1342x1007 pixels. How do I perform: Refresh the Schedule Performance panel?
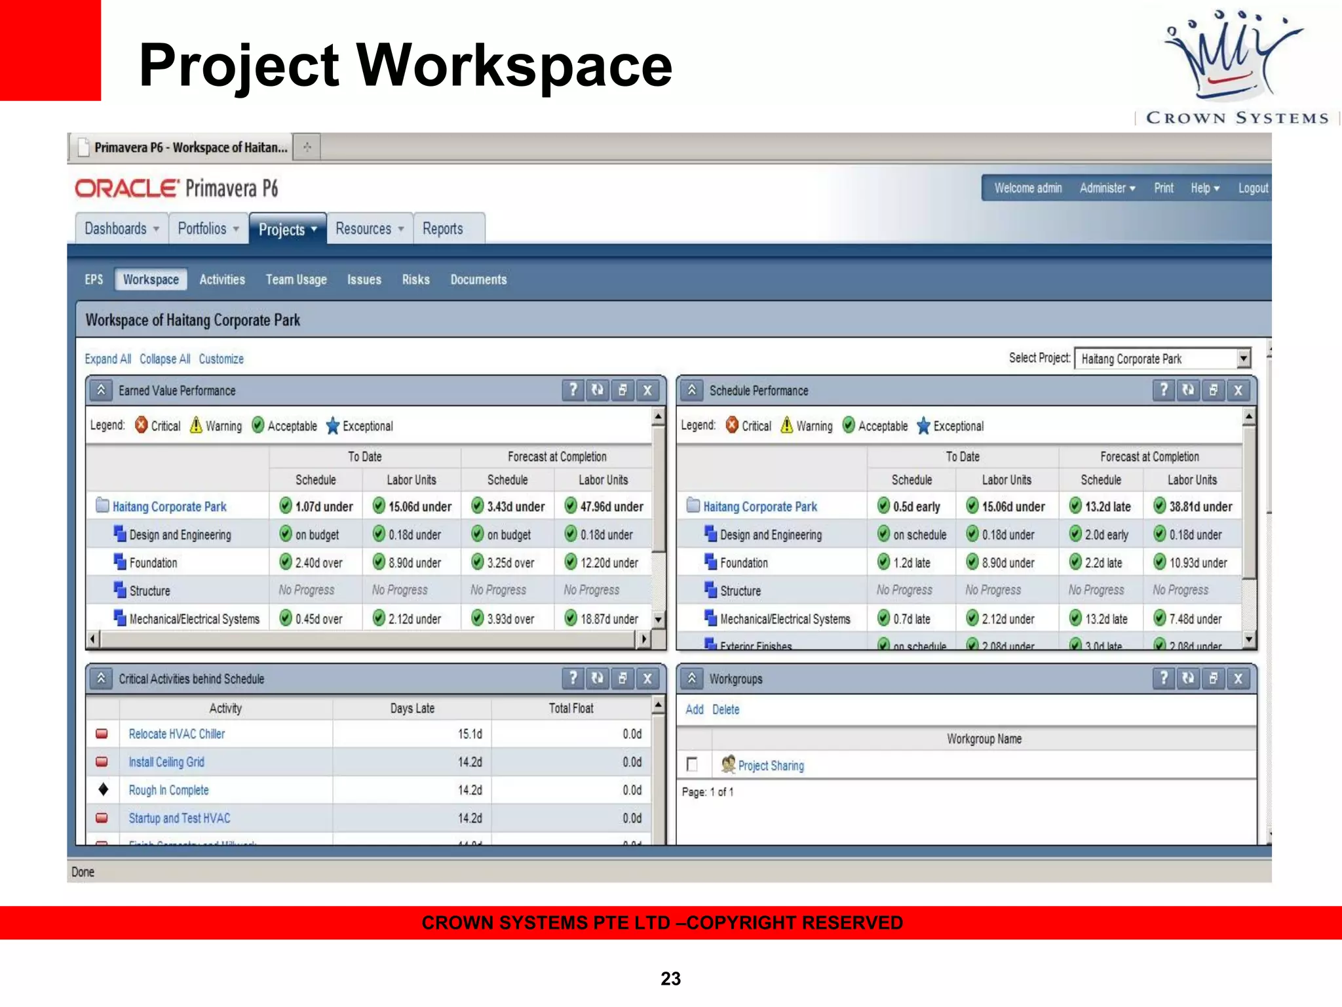click(x=1188, y=390)
